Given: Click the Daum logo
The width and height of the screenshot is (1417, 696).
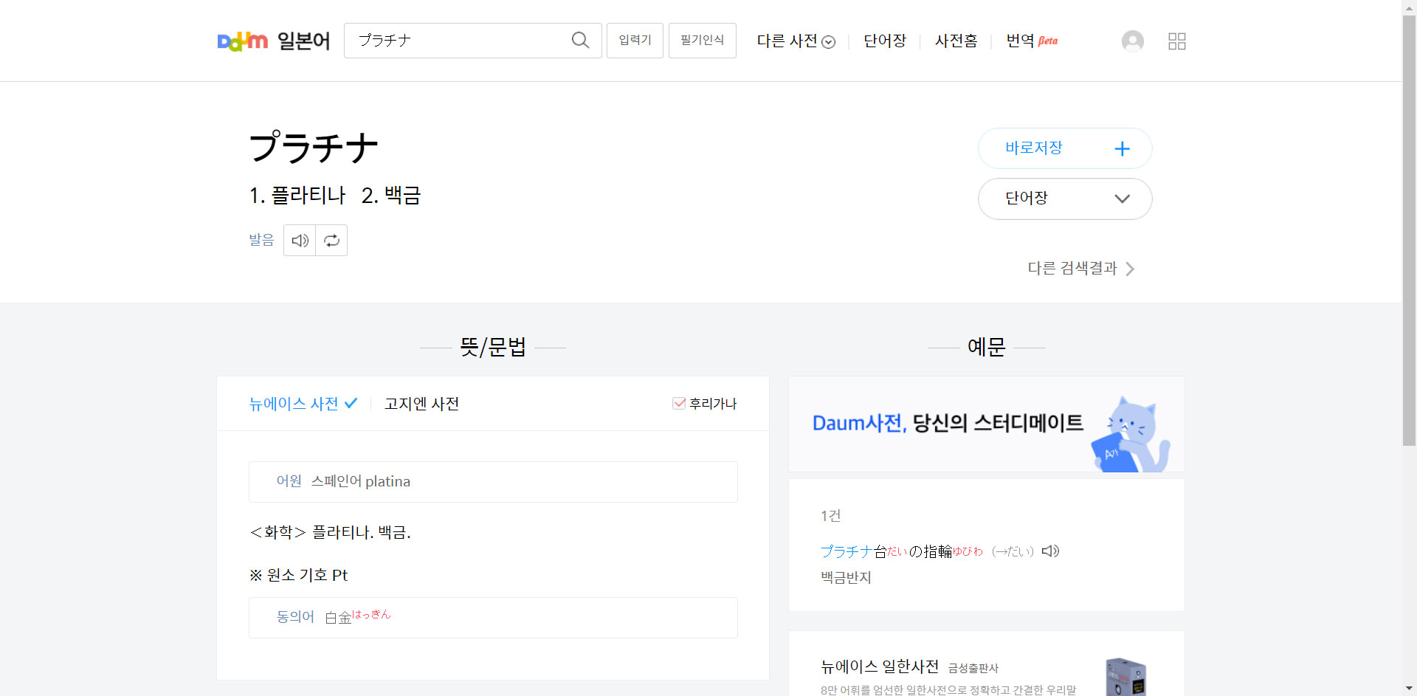Looking at the screenshot, I should (x=242, y=41).
